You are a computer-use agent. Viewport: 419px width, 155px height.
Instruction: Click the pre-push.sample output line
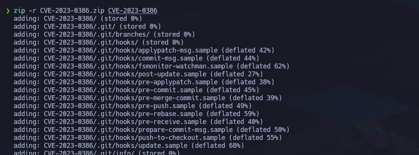pos(132,106)
